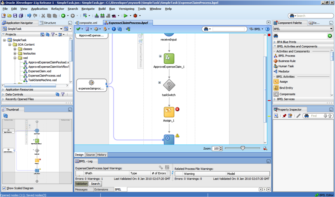Expand the ApproveExpenseClaim_1 plus box
The width and height of the screenshot is (335, 197).
(160, 56)
